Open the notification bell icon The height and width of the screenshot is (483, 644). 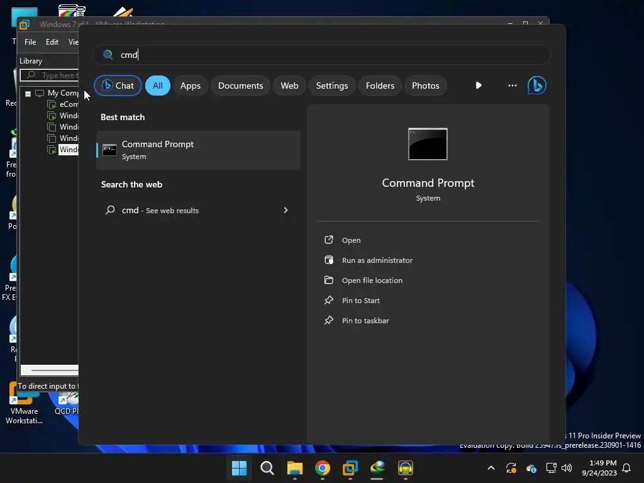click(x=626, y=468)
